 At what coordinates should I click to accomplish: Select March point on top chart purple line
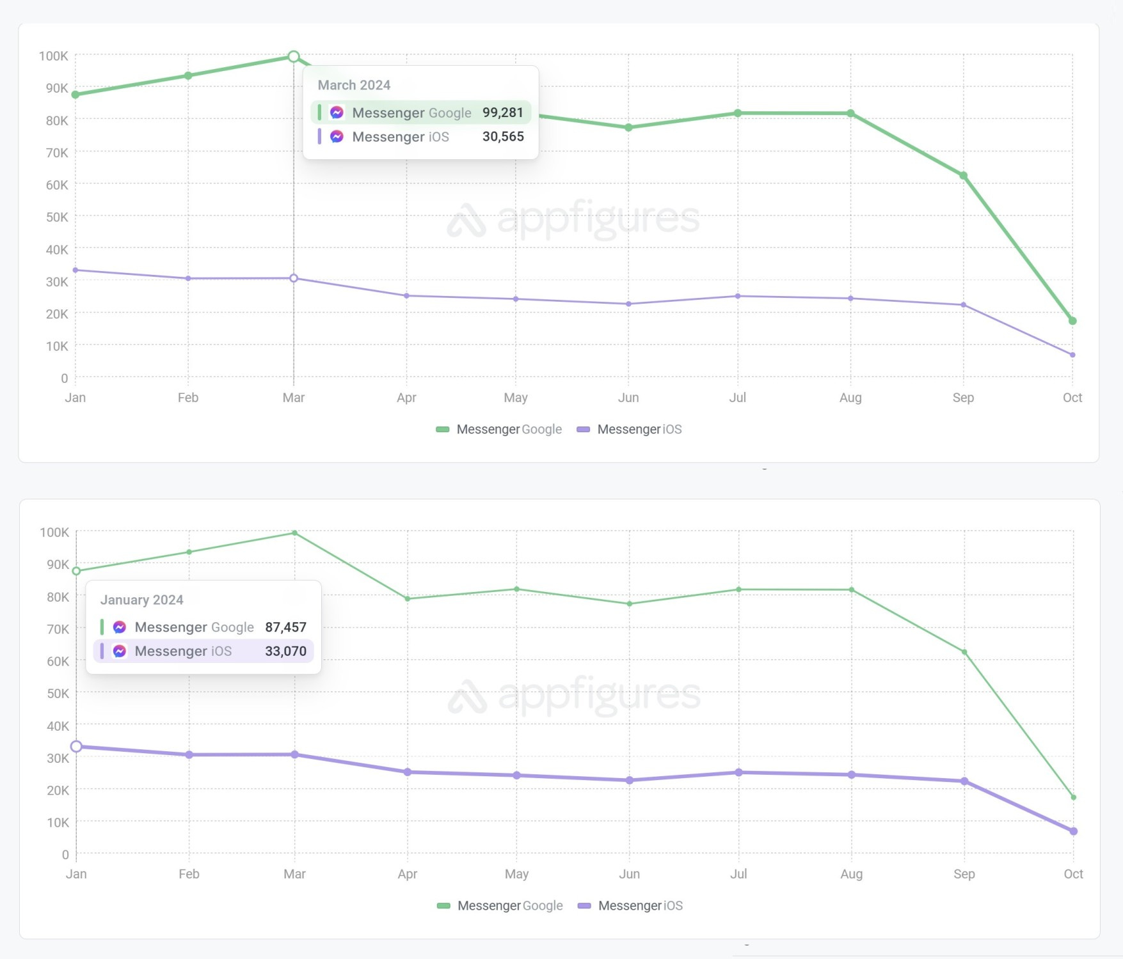click(x=294, y=278)
